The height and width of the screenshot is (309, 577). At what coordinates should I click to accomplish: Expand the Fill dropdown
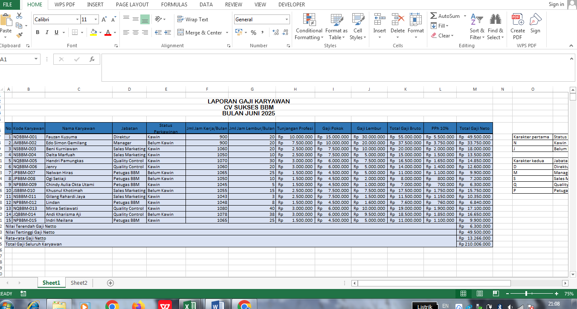point(447,26)
